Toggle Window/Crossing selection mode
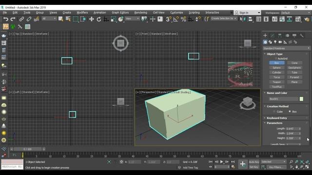Viewport: 312px width, 175px height. (x=83, y=19)
